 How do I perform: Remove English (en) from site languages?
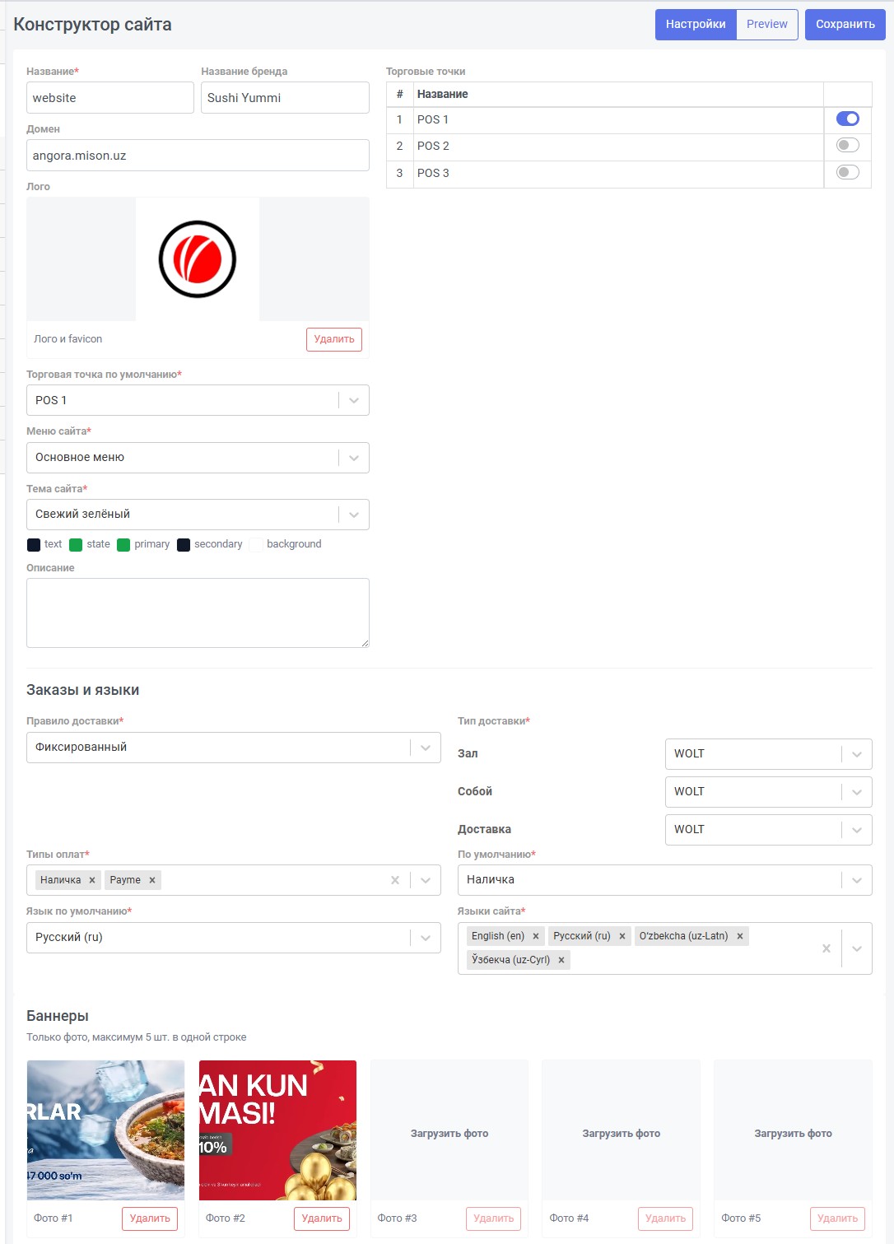click(536, 936)
